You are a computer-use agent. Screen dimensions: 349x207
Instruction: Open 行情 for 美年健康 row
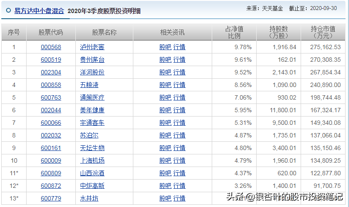pos(179,110)
